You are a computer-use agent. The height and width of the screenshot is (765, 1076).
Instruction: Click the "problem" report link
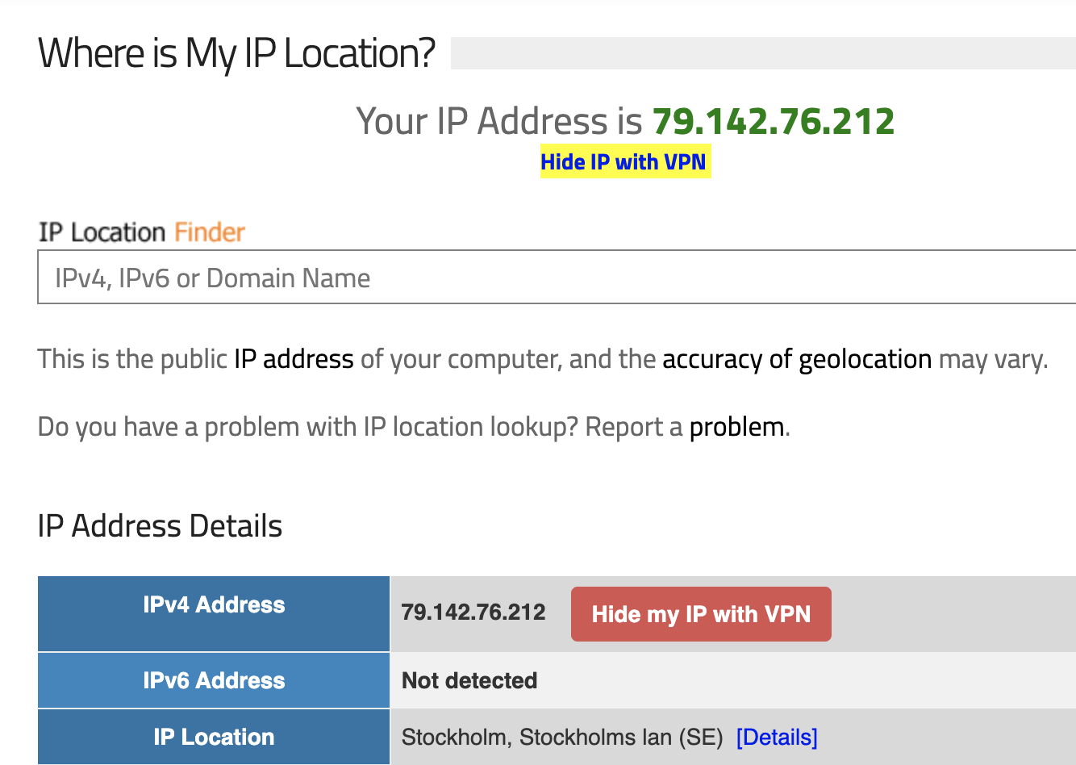pyautogui.click(x=736, y=426)
